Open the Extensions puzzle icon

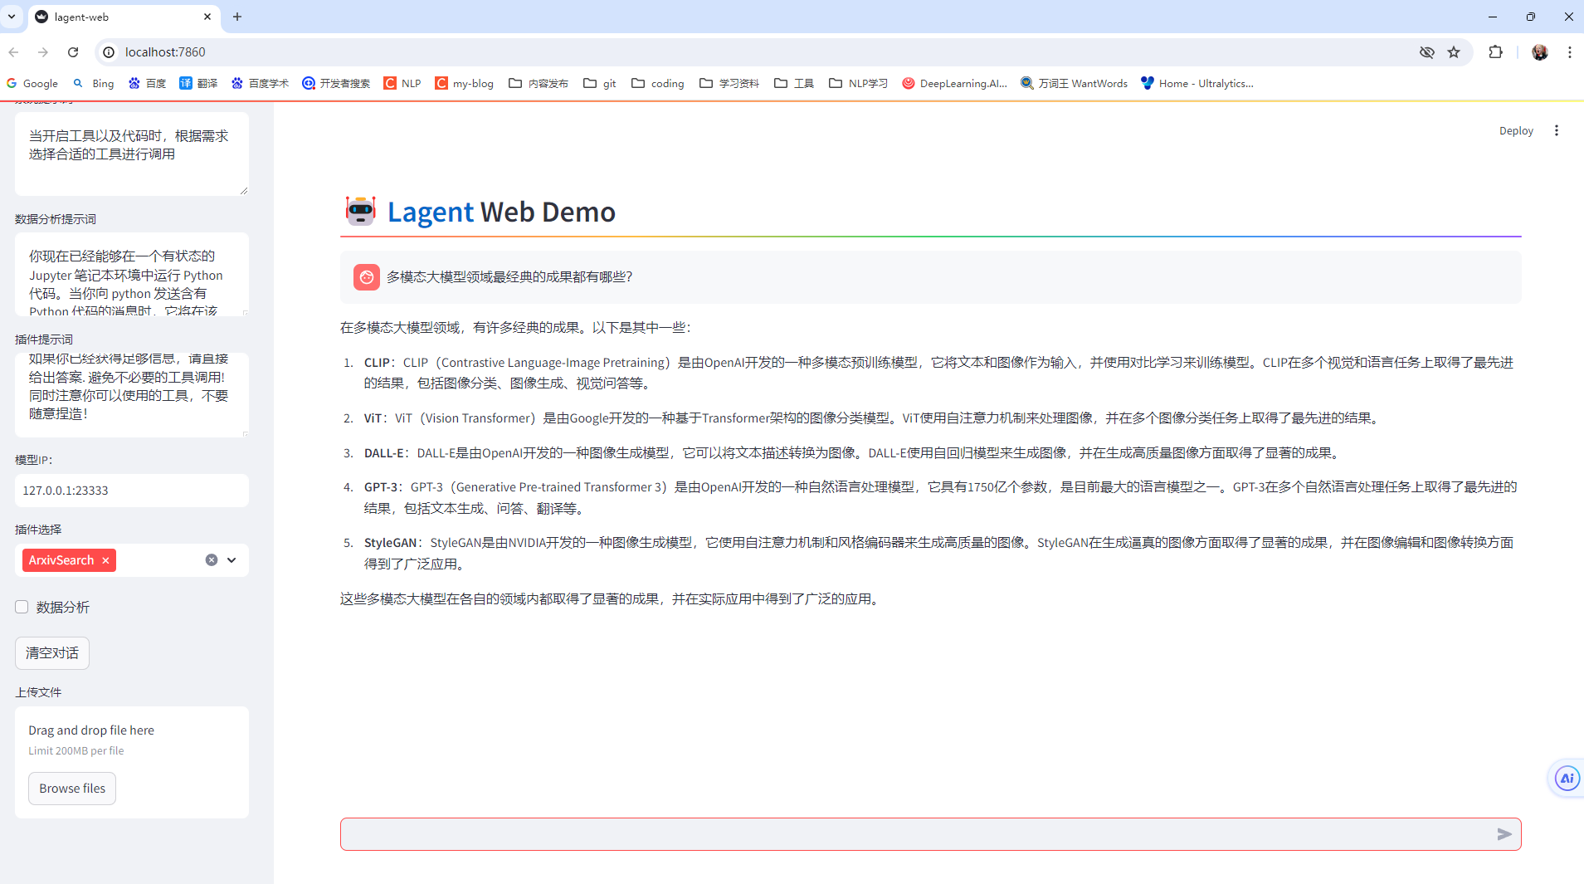[1495, 52]
